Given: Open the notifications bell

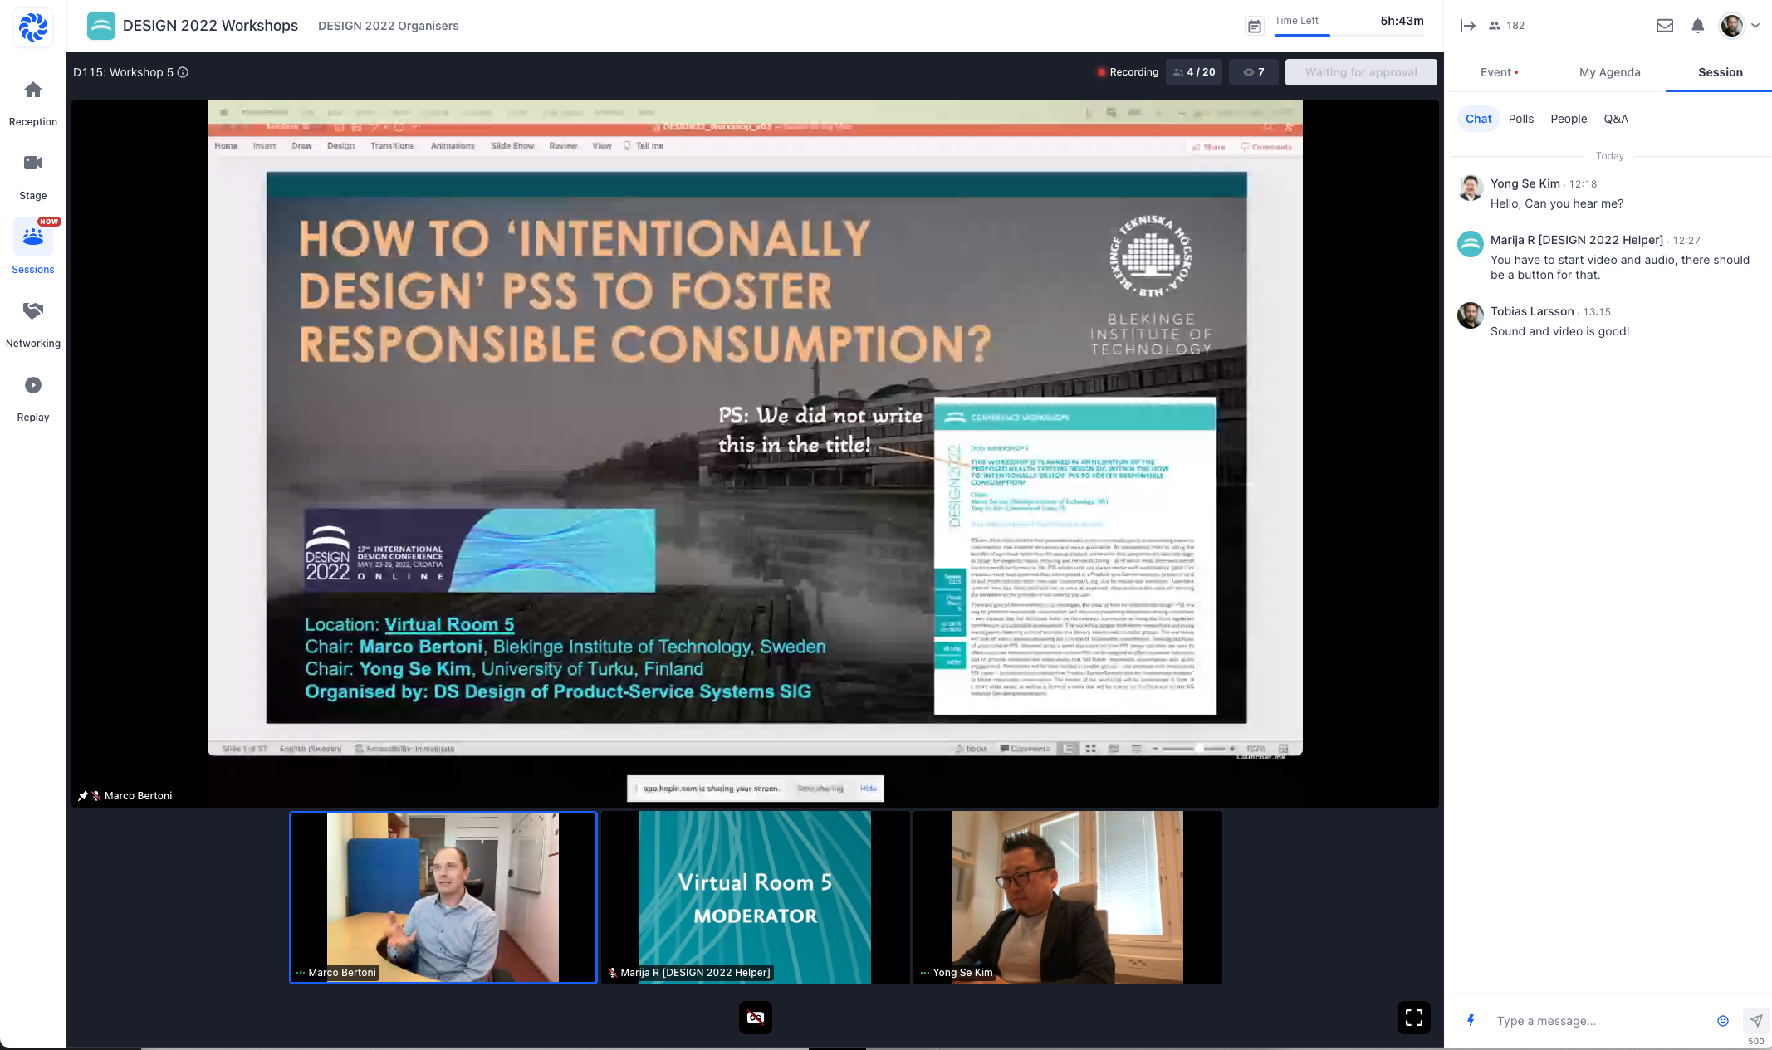Looking at the screenshot, I should 1698,26.
